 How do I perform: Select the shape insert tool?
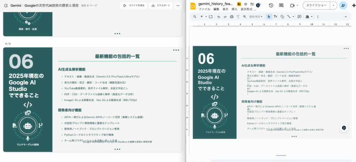click(x=282, y=17)
